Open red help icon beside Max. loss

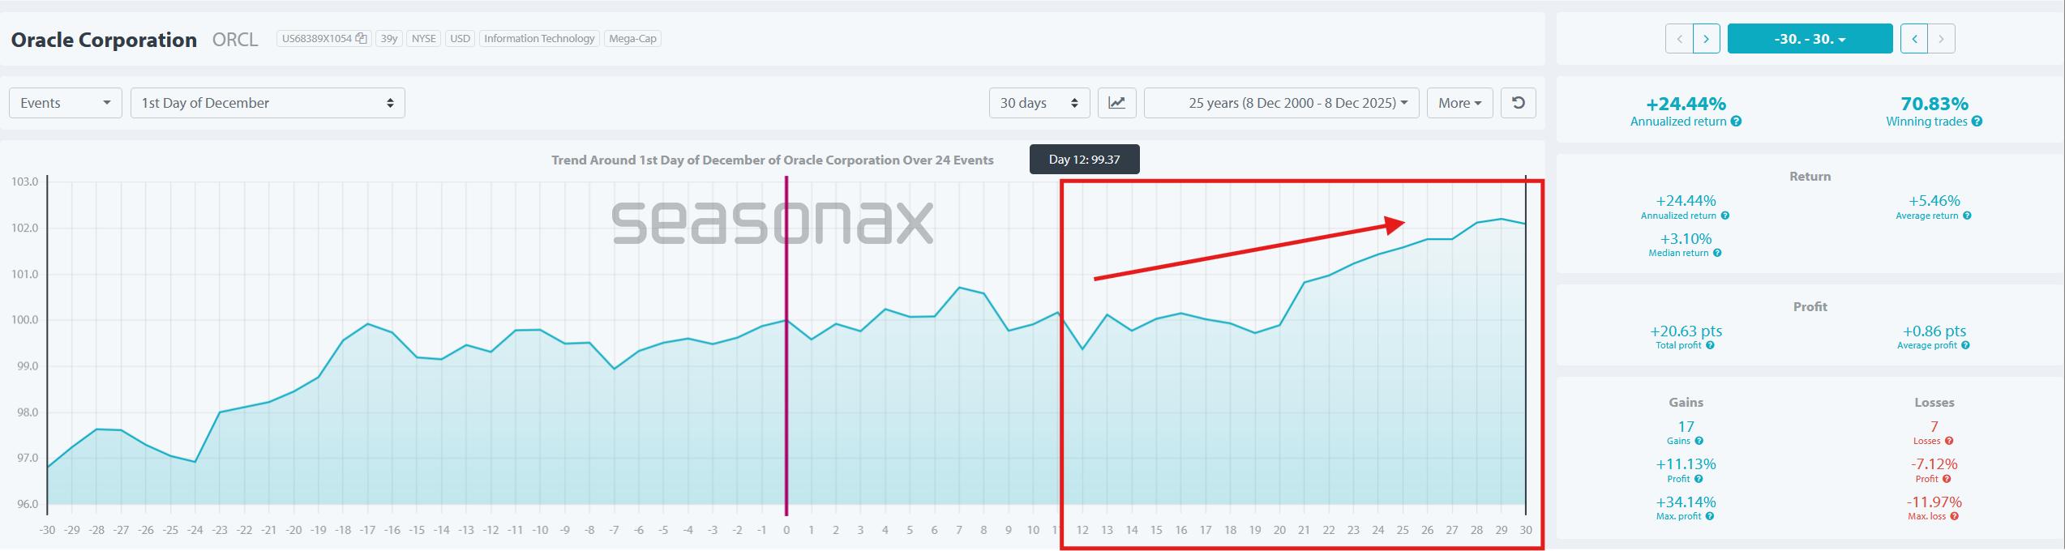click(x=1954, y=516)
